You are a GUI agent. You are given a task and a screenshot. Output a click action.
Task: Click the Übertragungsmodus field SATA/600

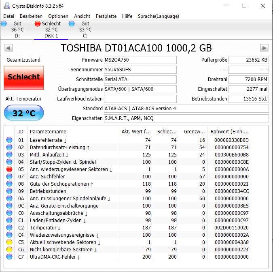click(x=140, y=89)
